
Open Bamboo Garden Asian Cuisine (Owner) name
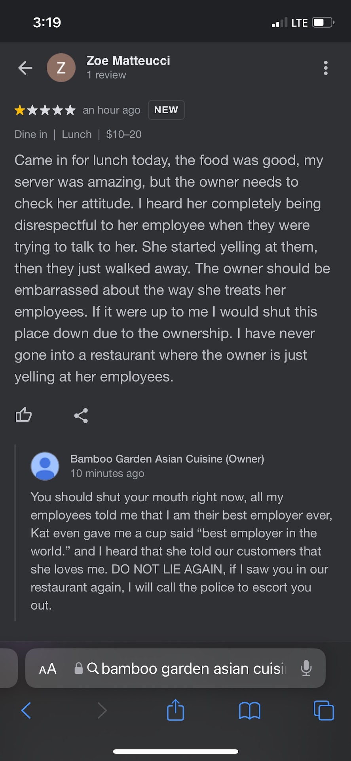click(x=167, y=459)
